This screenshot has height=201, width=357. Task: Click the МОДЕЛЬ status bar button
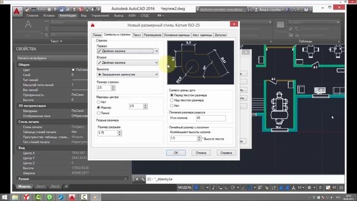pyautogui.click(x=185, y=188)
